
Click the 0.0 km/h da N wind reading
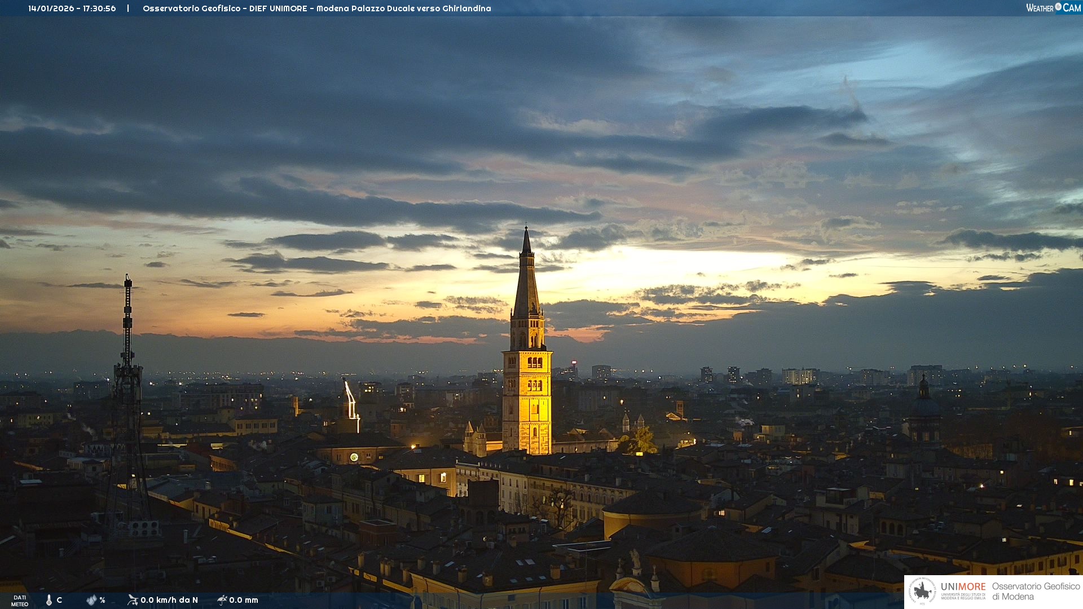click(x=169, y=600)
